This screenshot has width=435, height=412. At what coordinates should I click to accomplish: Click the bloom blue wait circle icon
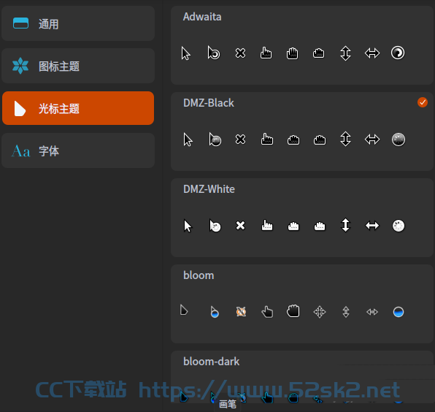click(x=399, y=312)
